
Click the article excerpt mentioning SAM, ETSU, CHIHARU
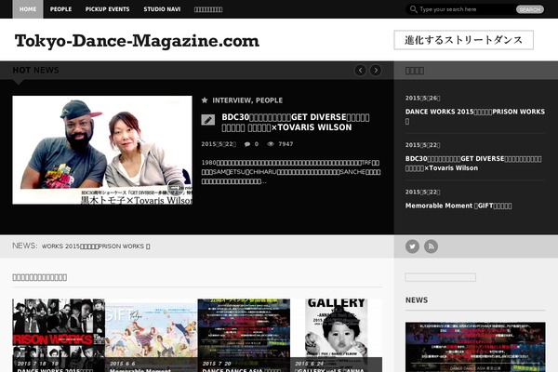[x=291, y=172]
